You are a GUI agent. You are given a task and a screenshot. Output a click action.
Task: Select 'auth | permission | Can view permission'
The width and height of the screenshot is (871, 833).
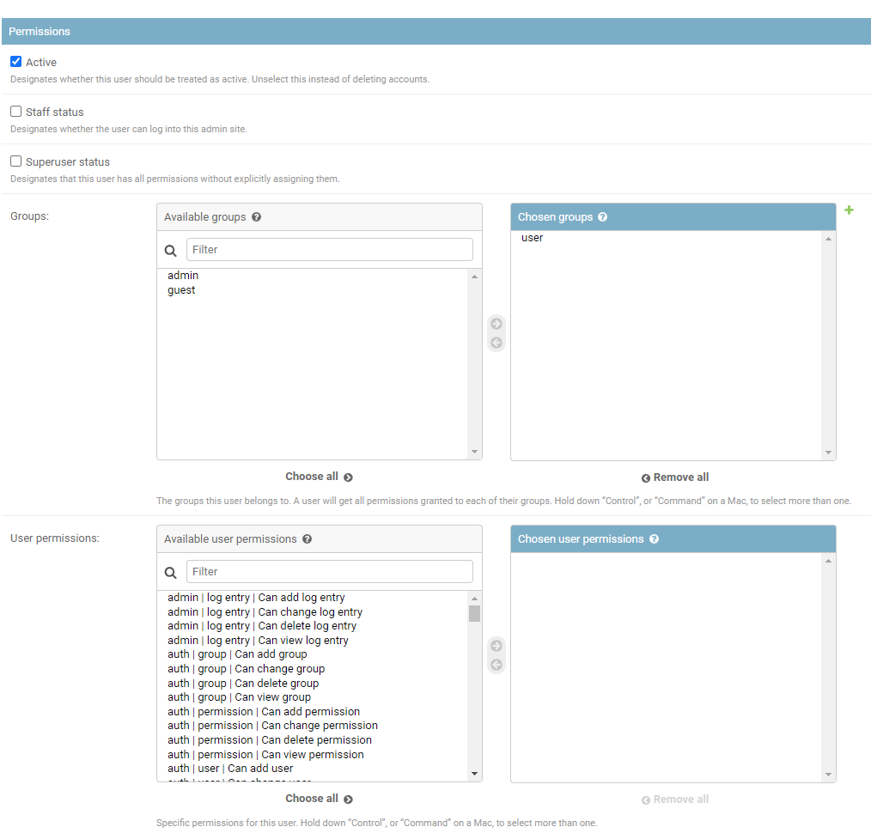pos(312,754)
